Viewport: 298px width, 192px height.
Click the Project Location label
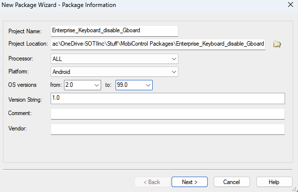[x=28, y=44]
